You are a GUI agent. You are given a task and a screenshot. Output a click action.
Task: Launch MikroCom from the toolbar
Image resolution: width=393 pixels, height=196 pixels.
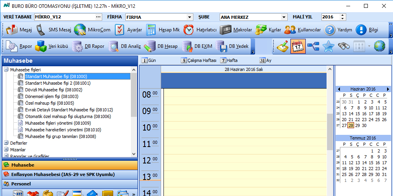click(x=92, y=30)
